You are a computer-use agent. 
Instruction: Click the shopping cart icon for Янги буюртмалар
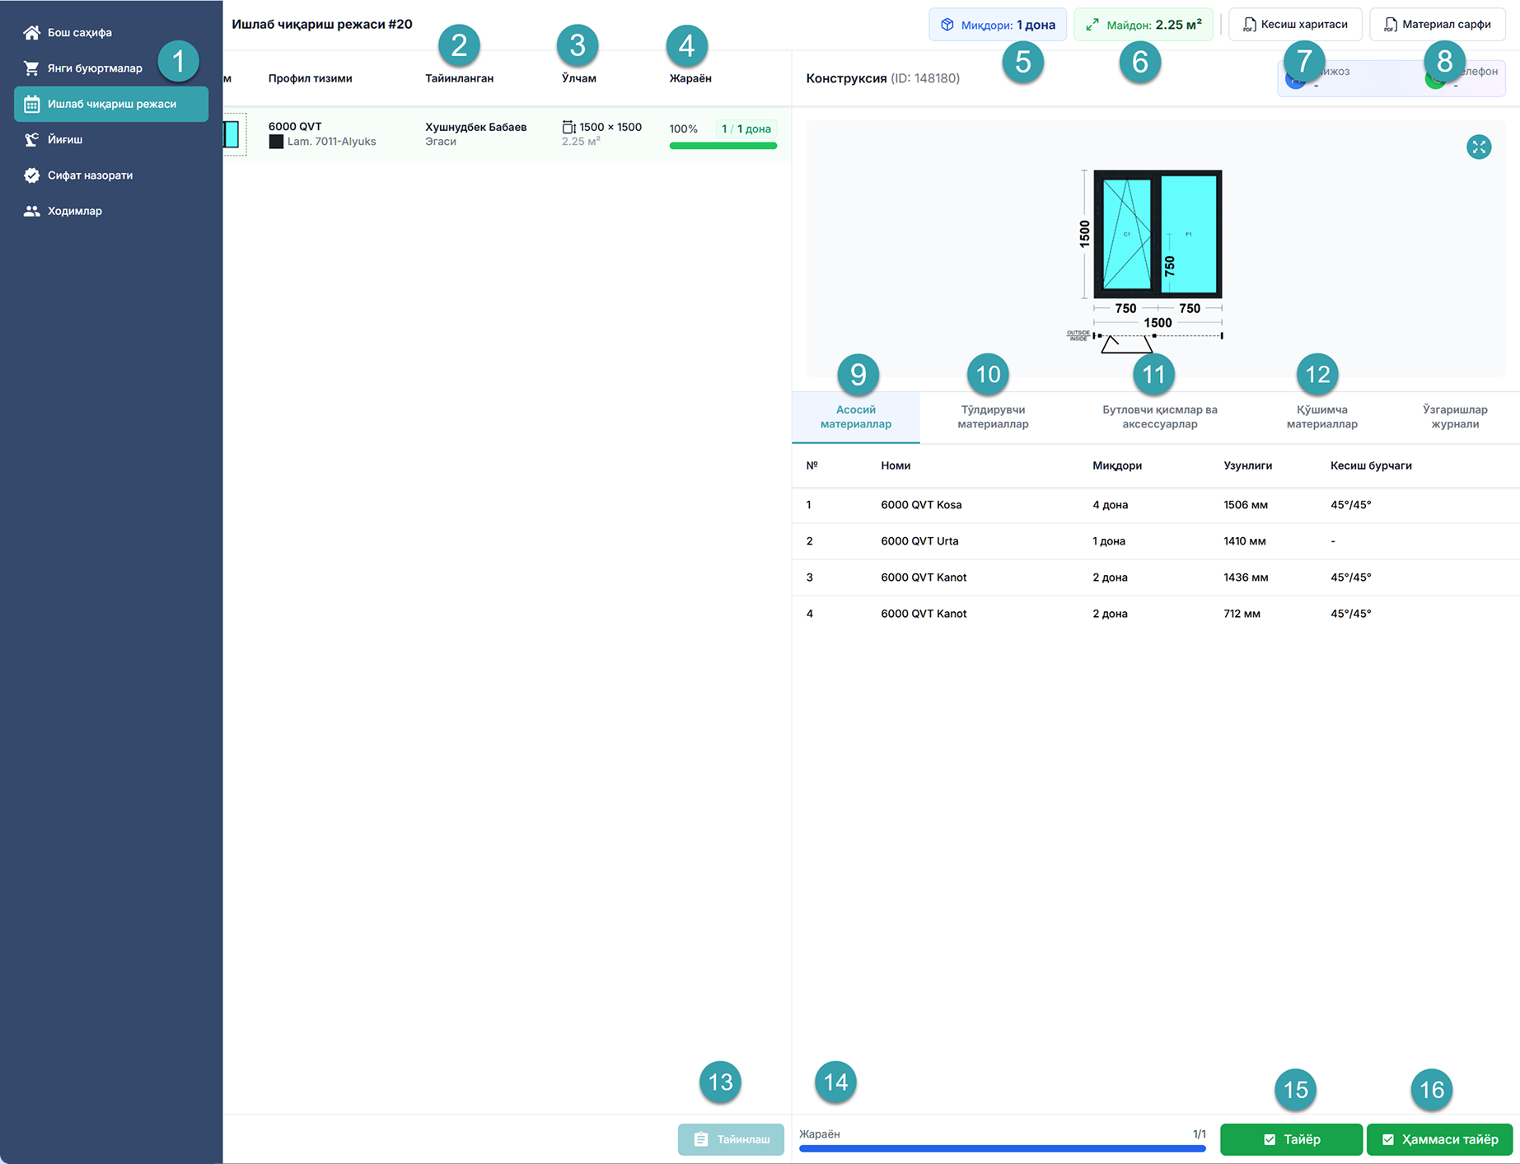tap(31, 68)
